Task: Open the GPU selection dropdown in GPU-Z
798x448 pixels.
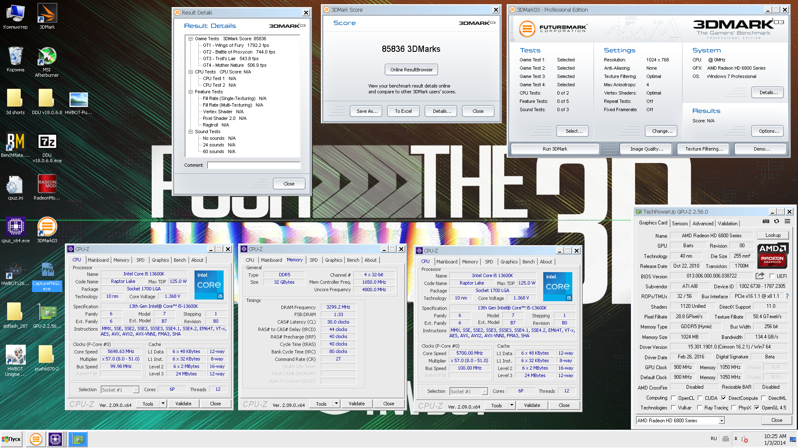Action: point(722,421)
